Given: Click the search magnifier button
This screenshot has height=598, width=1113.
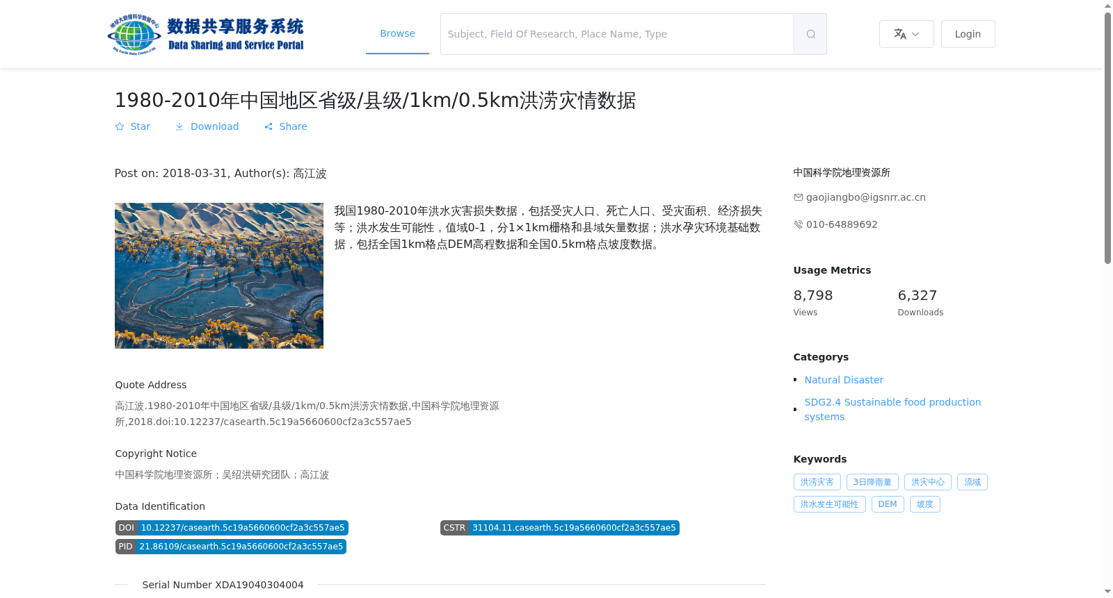Looking at the screenshot, I should point(810,34).
